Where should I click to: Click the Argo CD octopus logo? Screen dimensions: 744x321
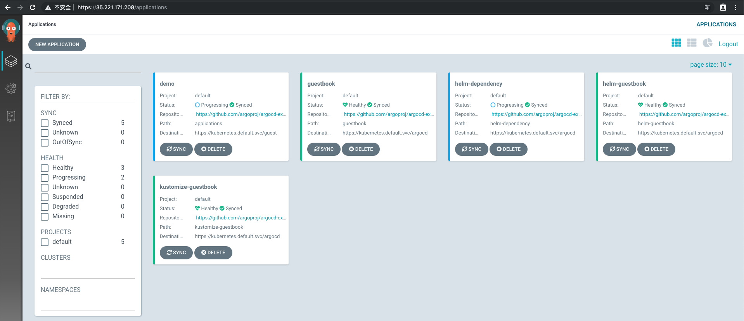11,30
